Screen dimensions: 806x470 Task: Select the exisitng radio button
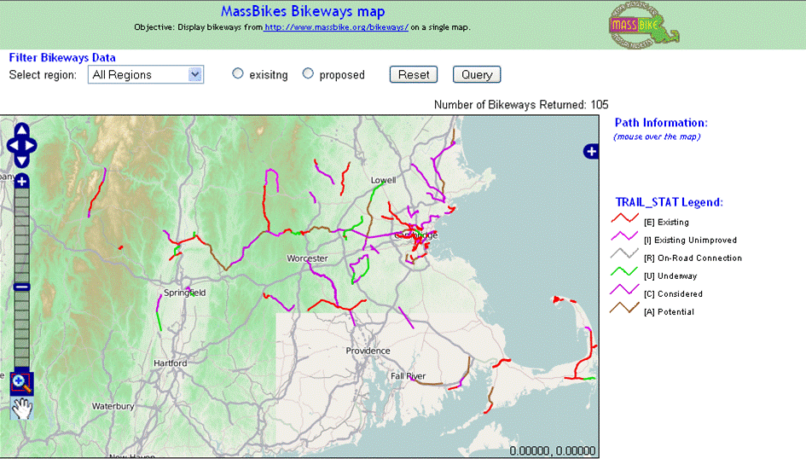(237, 73)
